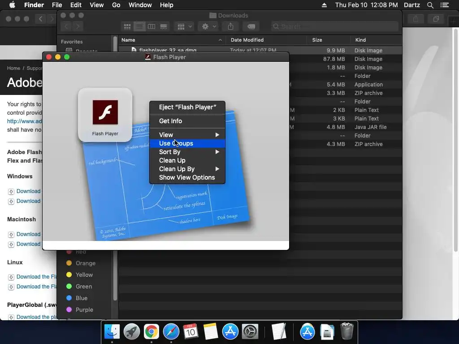
Task: Choose Get Info from context menu
Action: (x=187, y=121)
